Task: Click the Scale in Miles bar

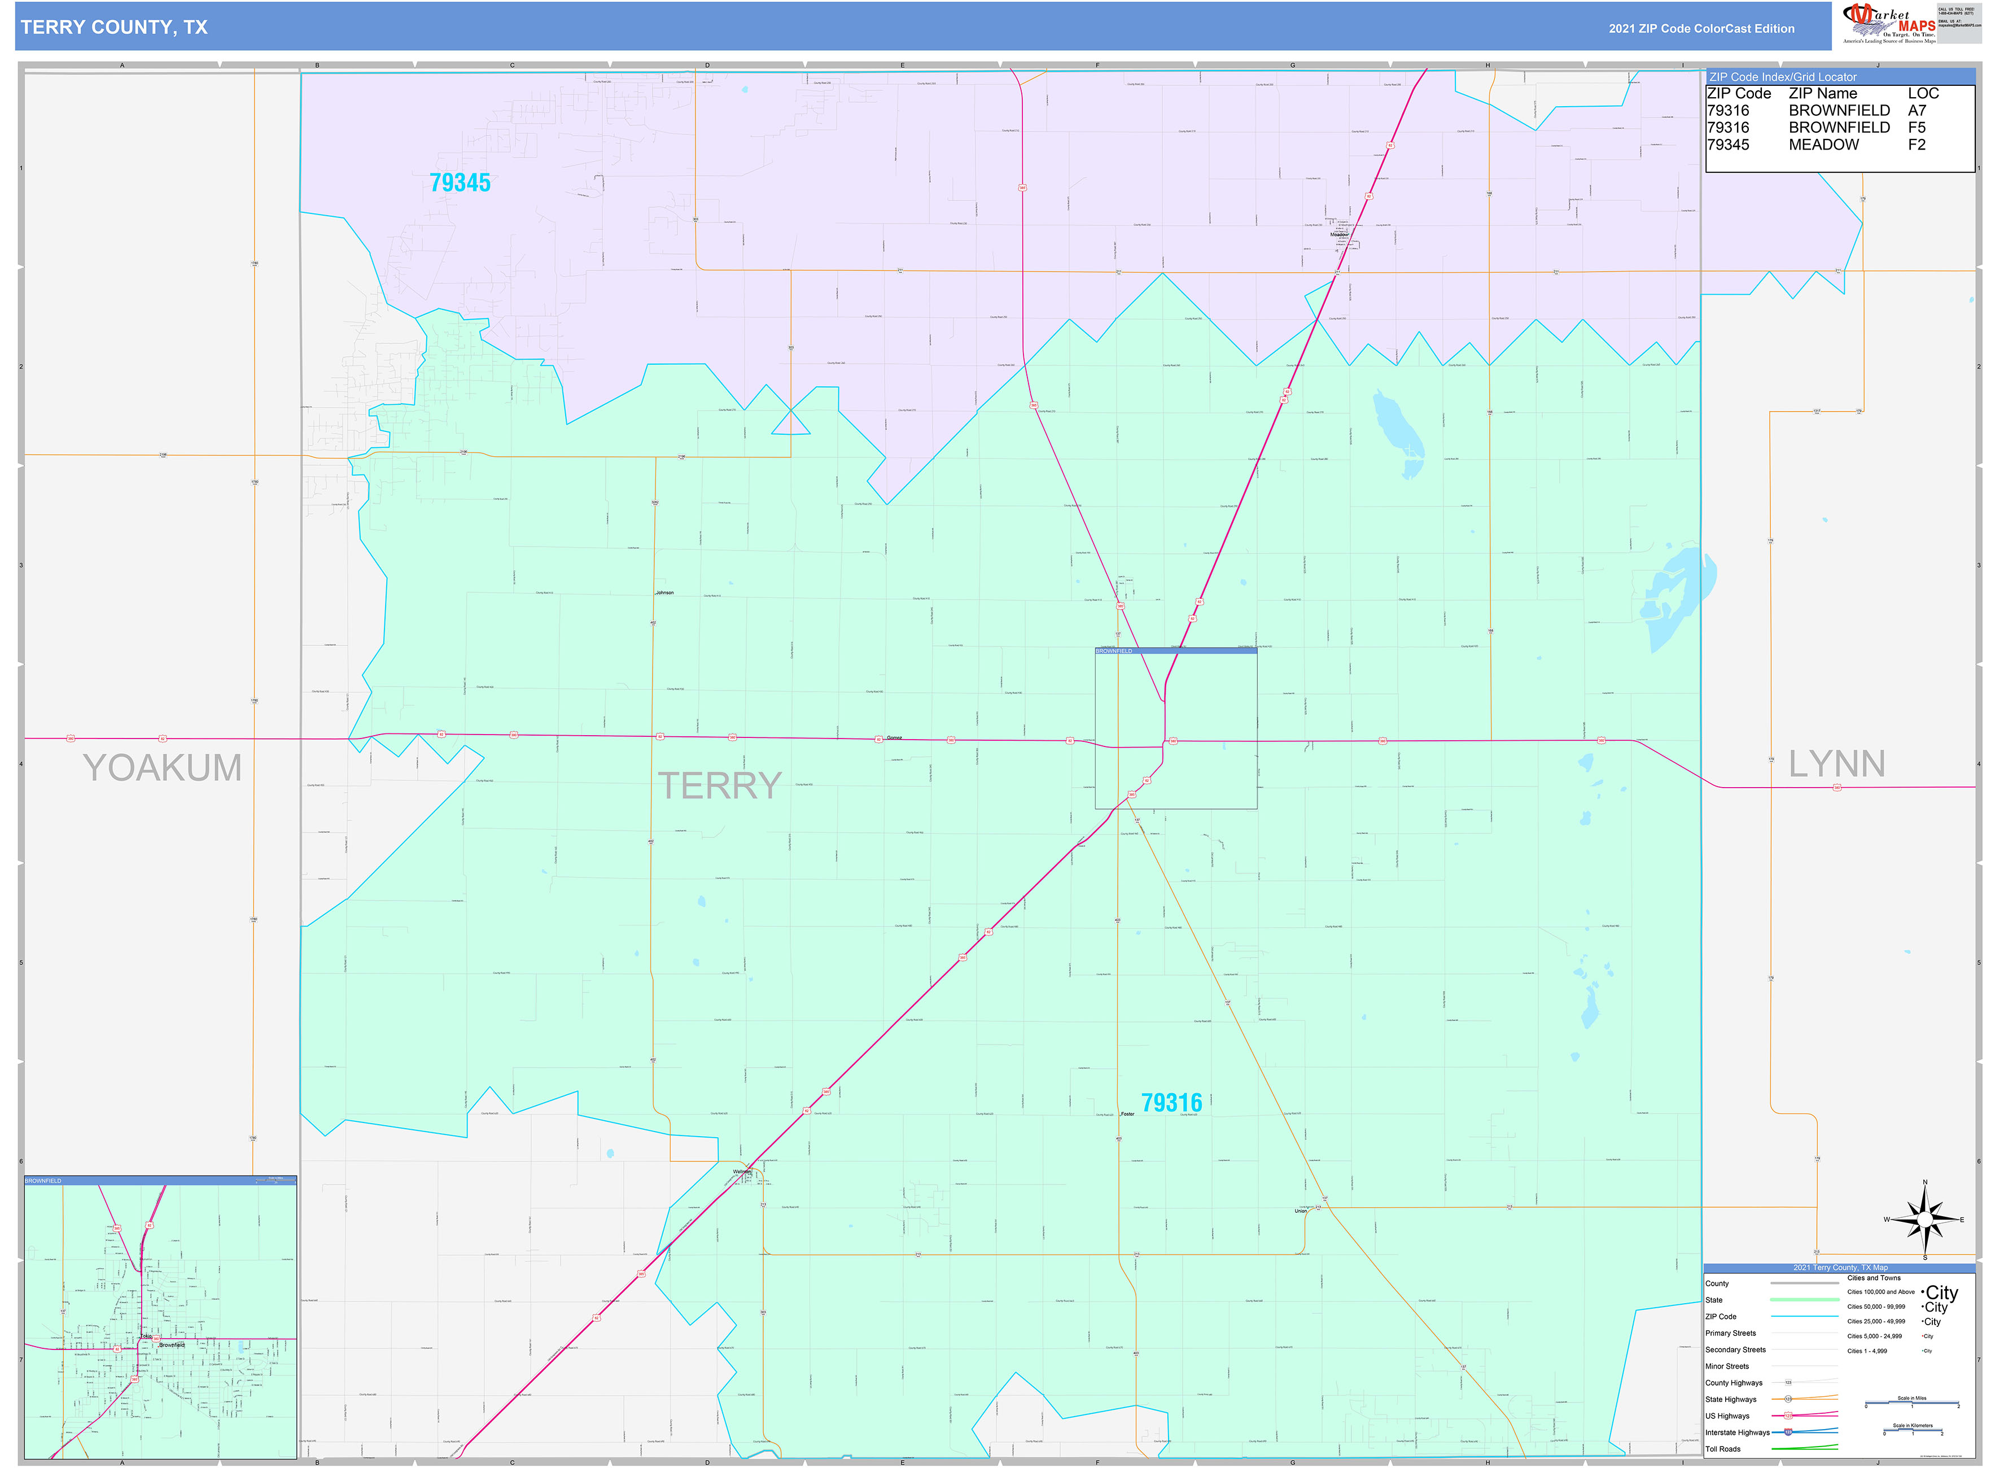Action: pos(1911,1403)
